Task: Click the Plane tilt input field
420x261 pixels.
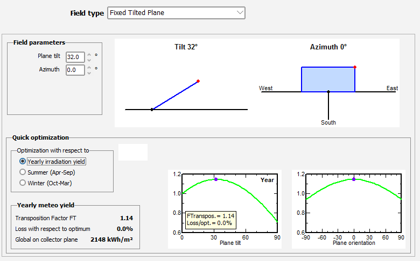Action: click(x=74, y=57)
